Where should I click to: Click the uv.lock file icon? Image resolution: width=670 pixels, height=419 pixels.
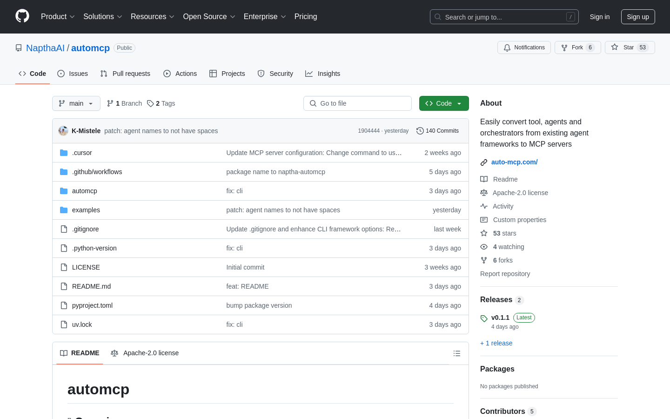pyautogui.click(x=64, y=324)
